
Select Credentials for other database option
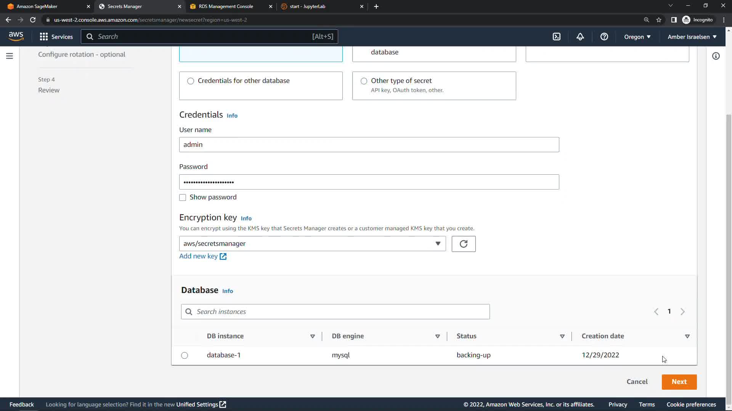point(191,81)
